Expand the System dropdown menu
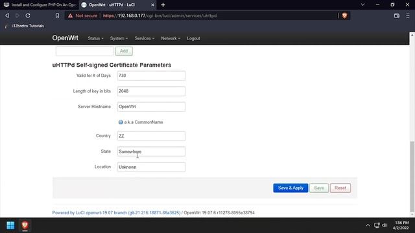This screenshot has height=233, width=415. [119, 38]
